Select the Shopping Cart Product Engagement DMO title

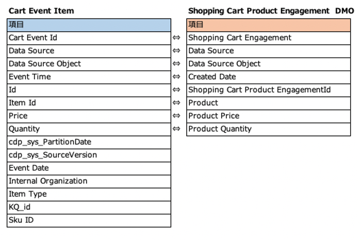[271, 10]
